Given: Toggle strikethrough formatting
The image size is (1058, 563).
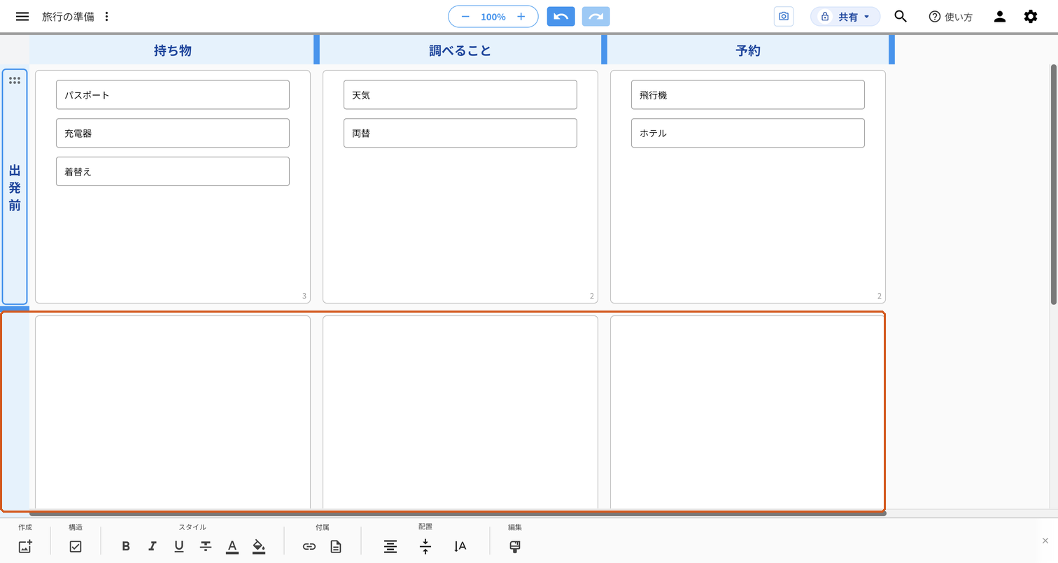Looking at the screenshot, I should coord(206,547).
